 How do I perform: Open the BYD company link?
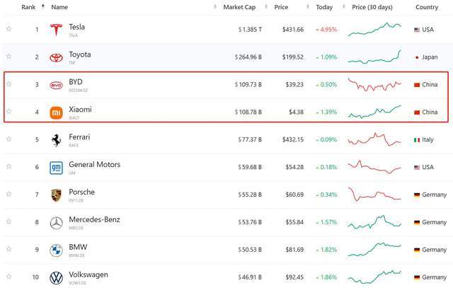click(x=76, y=82)
